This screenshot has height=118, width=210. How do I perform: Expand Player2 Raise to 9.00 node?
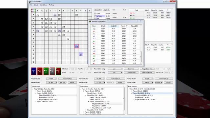[x=38, y=100]
